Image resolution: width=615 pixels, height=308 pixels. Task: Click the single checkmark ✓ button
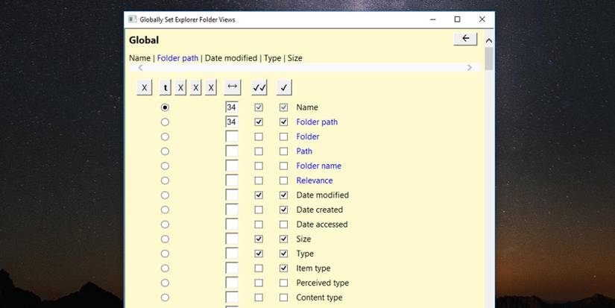click(x=284, y=87)
